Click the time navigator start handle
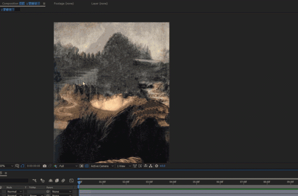 (78, 179)
